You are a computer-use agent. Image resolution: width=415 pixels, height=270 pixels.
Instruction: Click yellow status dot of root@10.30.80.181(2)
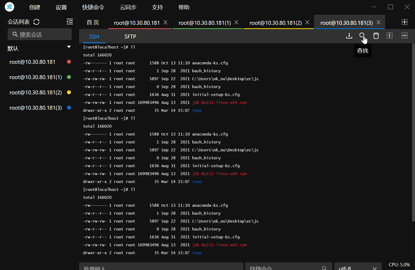pyautogui.click(x=69, y=92)
